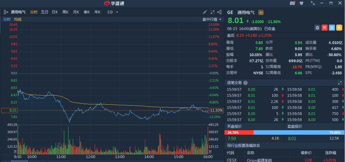The width and height of the screenshot is (345, 162).
Task: Click the 最低 value 7.65
Action: [x=259, y=49]
